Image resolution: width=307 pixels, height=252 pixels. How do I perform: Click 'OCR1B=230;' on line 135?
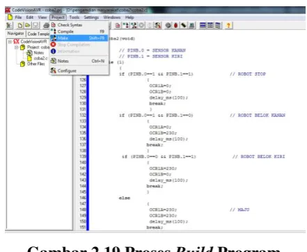click(163, 133)
